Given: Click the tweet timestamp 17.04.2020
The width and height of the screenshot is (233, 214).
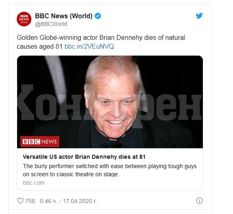Looking at the screenshot, I should [80, 201].
